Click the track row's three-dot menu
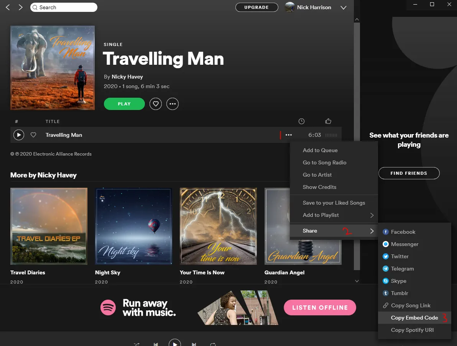Screen dimensions: 457x346 (x=289, y=135)
